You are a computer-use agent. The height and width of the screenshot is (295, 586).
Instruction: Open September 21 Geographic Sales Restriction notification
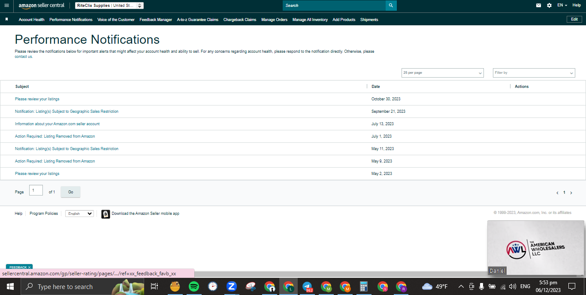[x=66, y=111]
